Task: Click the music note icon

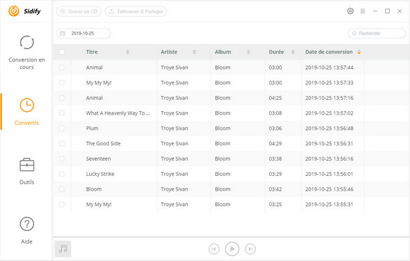Action: click(x=63, y=249)
